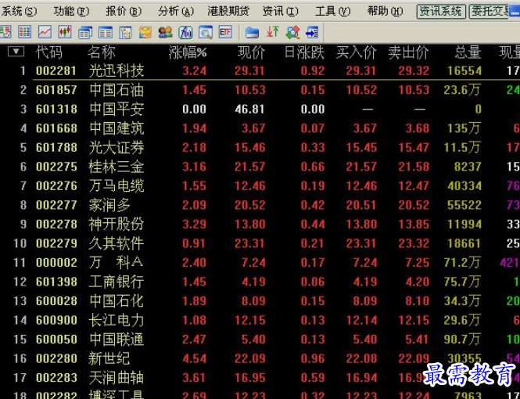This screenshot has width=520, height=399.
Task: Sort by the 代码 column header
Action: (x=48, y=52)
